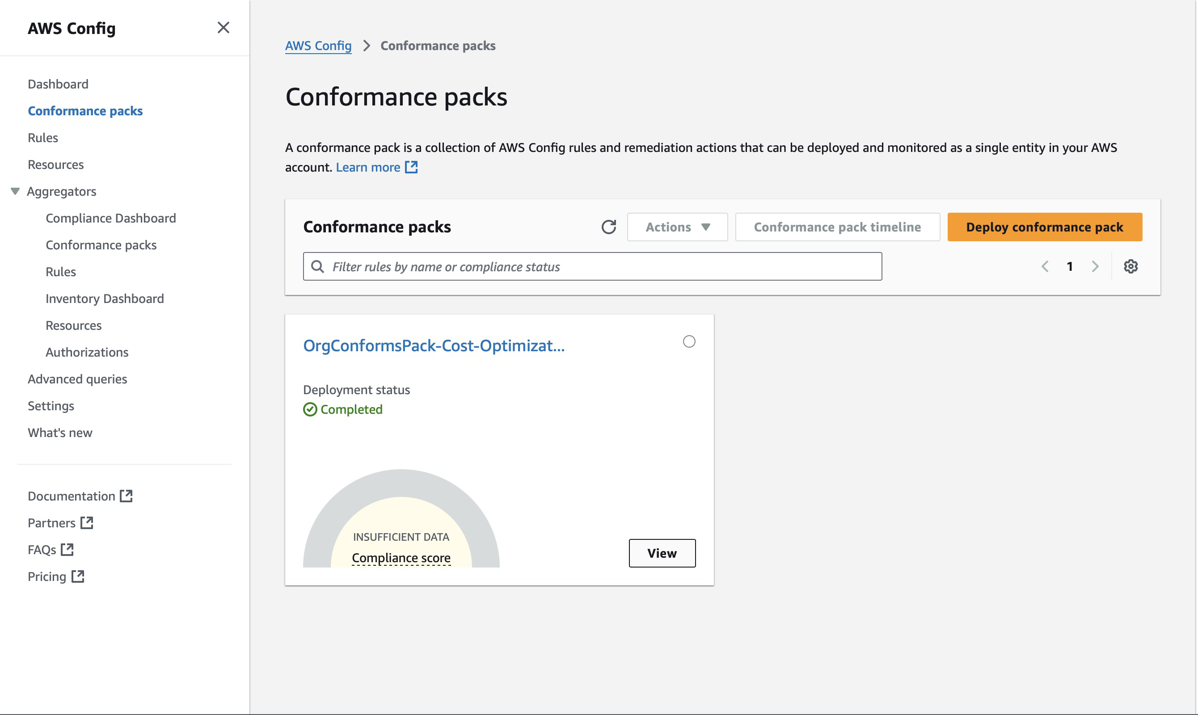
Task: Click the search magnifier in filter box
Action: (x=318, y=266)
